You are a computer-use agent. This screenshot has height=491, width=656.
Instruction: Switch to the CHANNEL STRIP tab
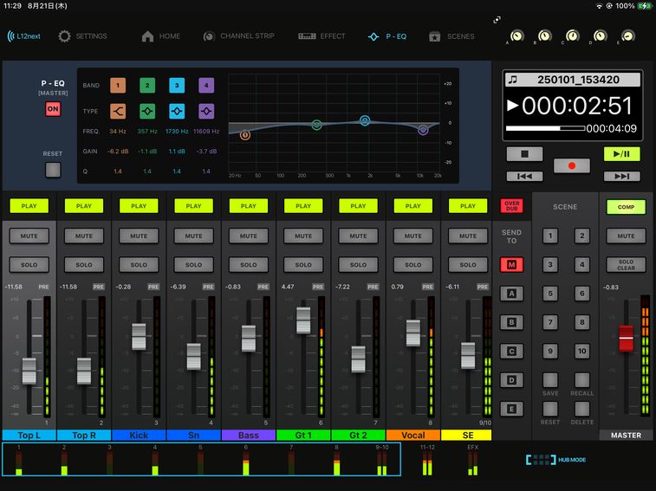(239, 36)
